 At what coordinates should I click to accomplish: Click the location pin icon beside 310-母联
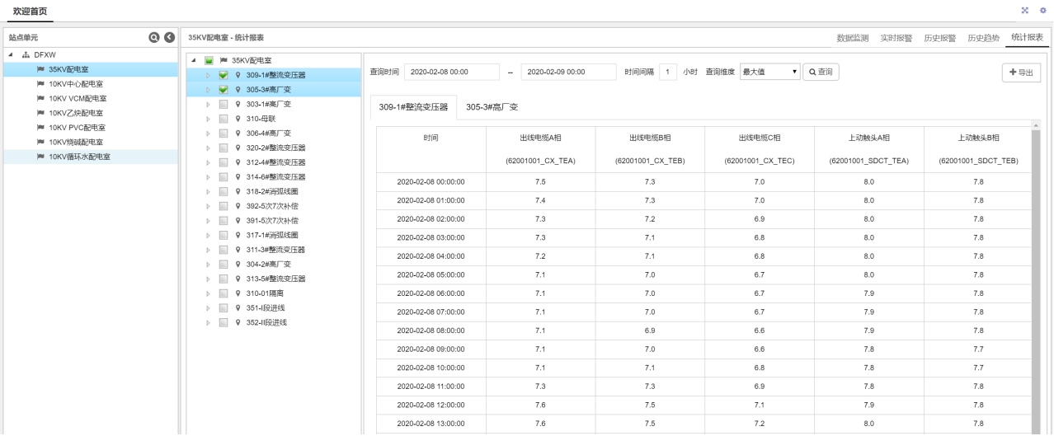click(x=238, y=119)
